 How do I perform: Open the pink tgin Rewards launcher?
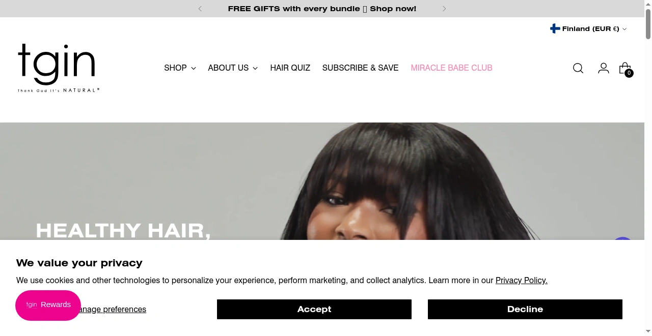(x=48, y=305)
